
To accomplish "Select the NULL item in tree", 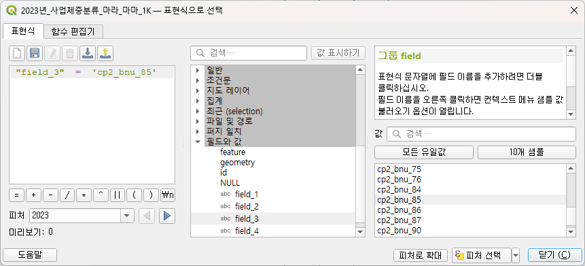I will 230,183.
